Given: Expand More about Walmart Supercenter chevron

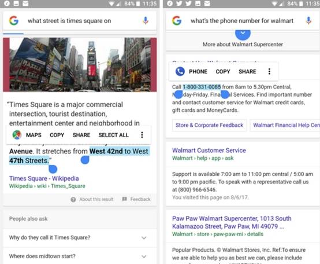Looking at the screenshot, I should tap(243, 34).
